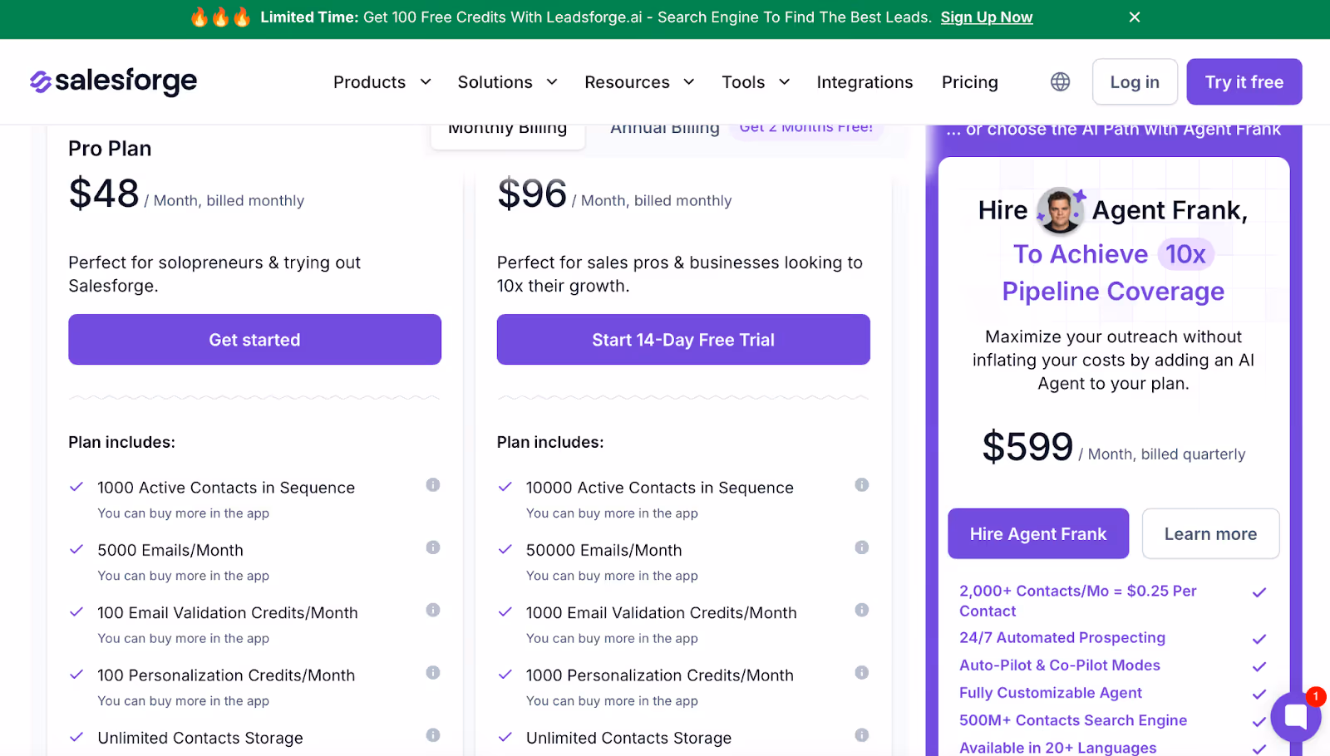Click the Salesforge logo
1330x756 pixels.
point(113,81)
